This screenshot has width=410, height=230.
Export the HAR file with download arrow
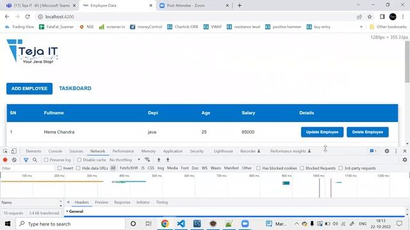click(168, 160)
